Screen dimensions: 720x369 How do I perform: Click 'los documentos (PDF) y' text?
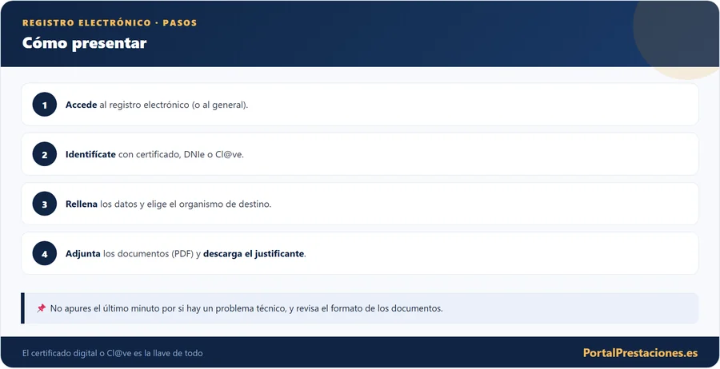pyautogui.click(x=151, y=253)
